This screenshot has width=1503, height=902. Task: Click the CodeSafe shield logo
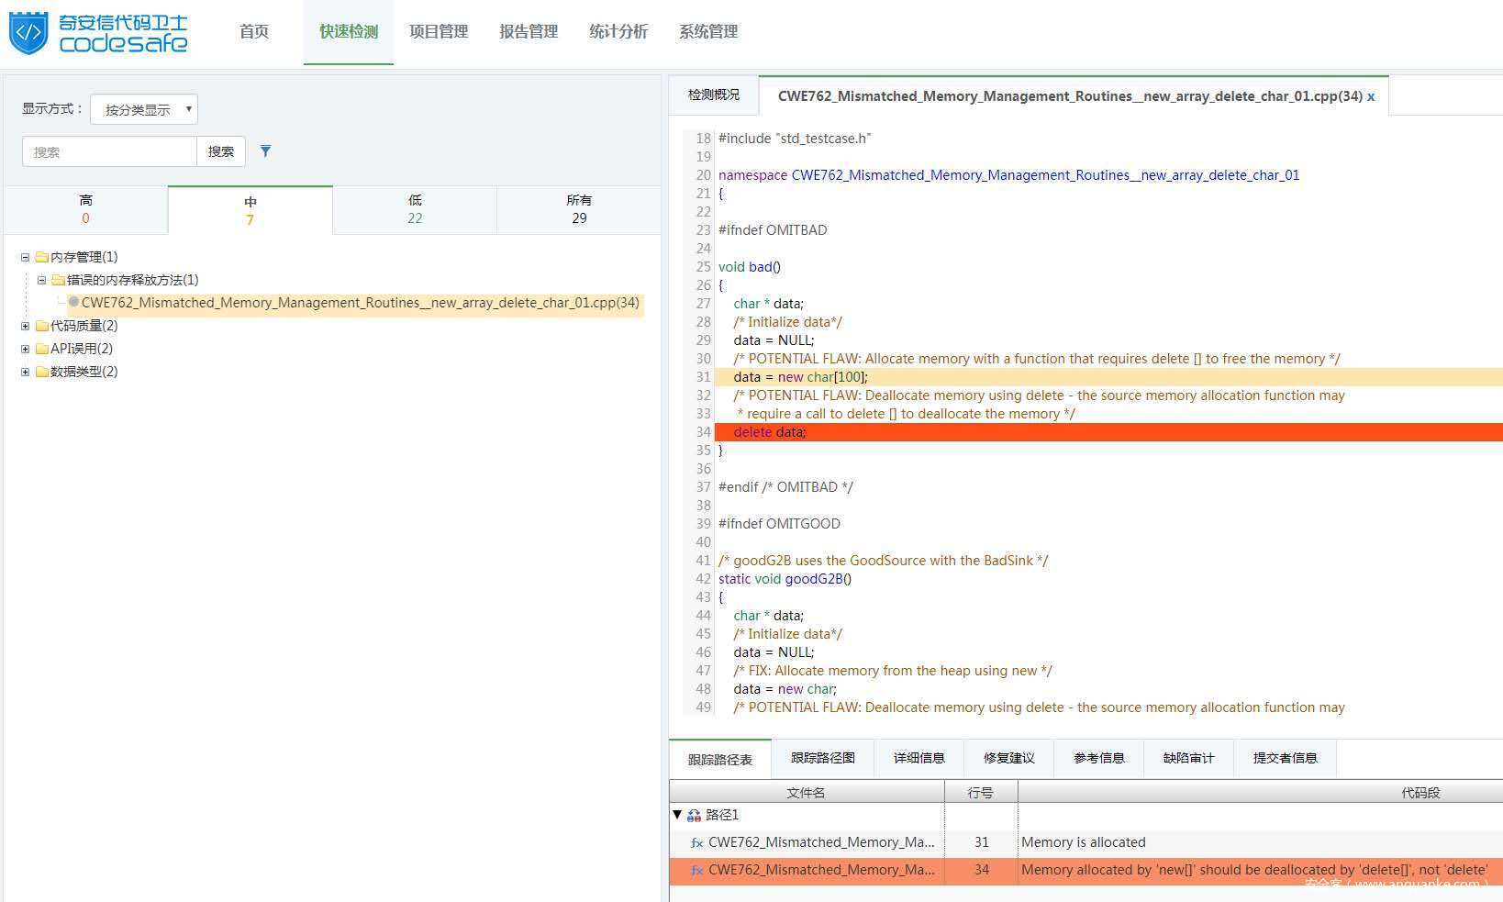(28, 32)
